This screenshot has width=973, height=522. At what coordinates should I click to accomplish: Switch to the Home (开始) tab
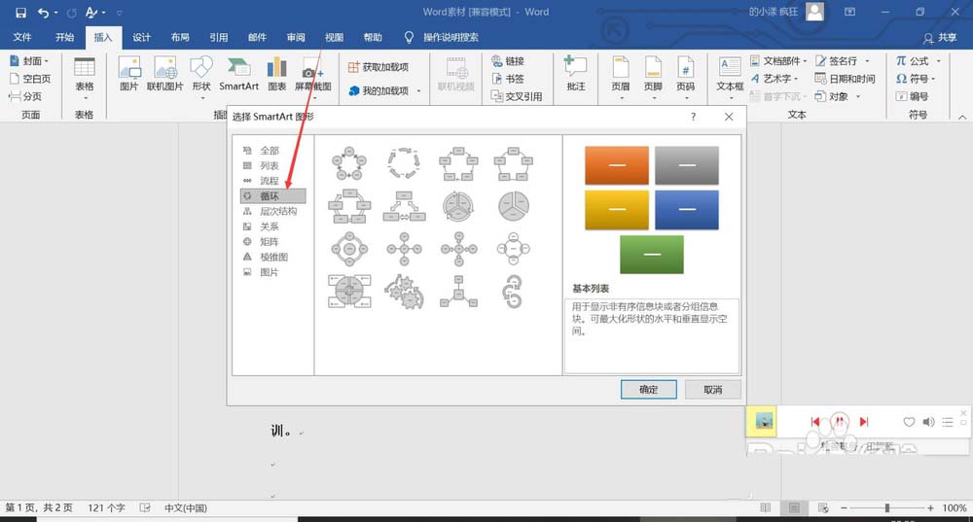(x=64, y=37)
